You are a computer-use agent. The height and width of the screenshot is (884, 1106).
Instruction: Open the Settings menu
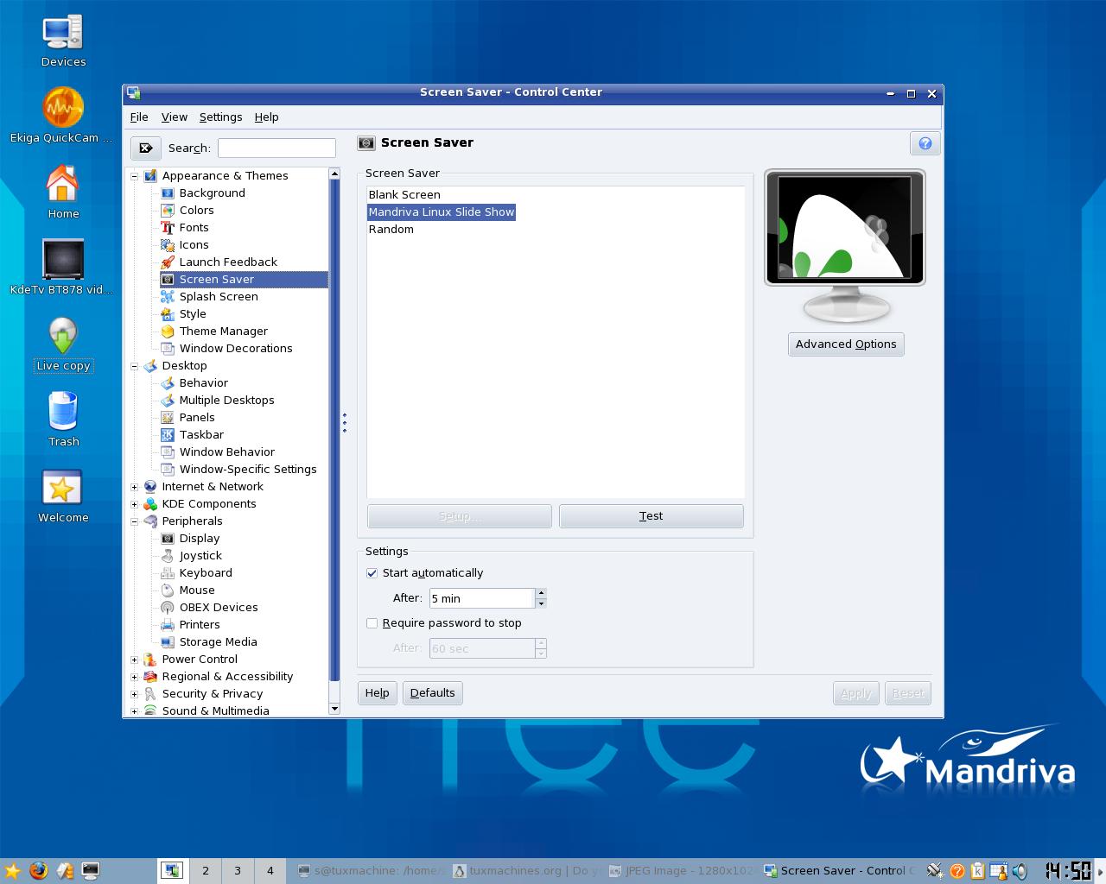220,117
